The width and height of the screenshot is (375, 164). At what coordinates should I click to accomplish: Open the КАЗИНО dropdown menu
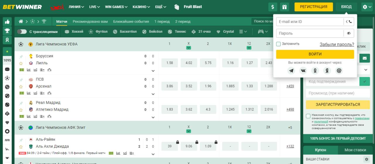[x=142, y=7]
